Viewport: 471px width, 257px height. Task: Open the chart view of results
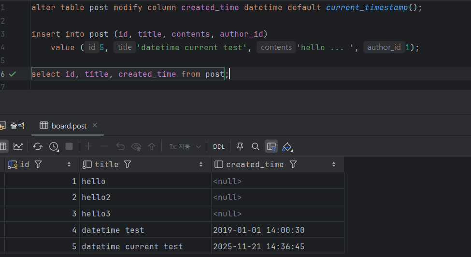coord(18,146)
